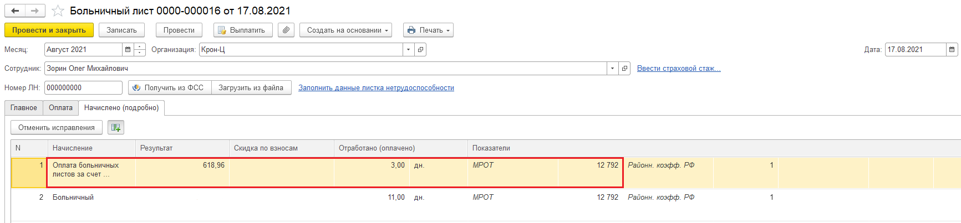Viewport: 961px width, 223px height.
Task: Switch to the Оплата tab
Action: coord(60,108)
